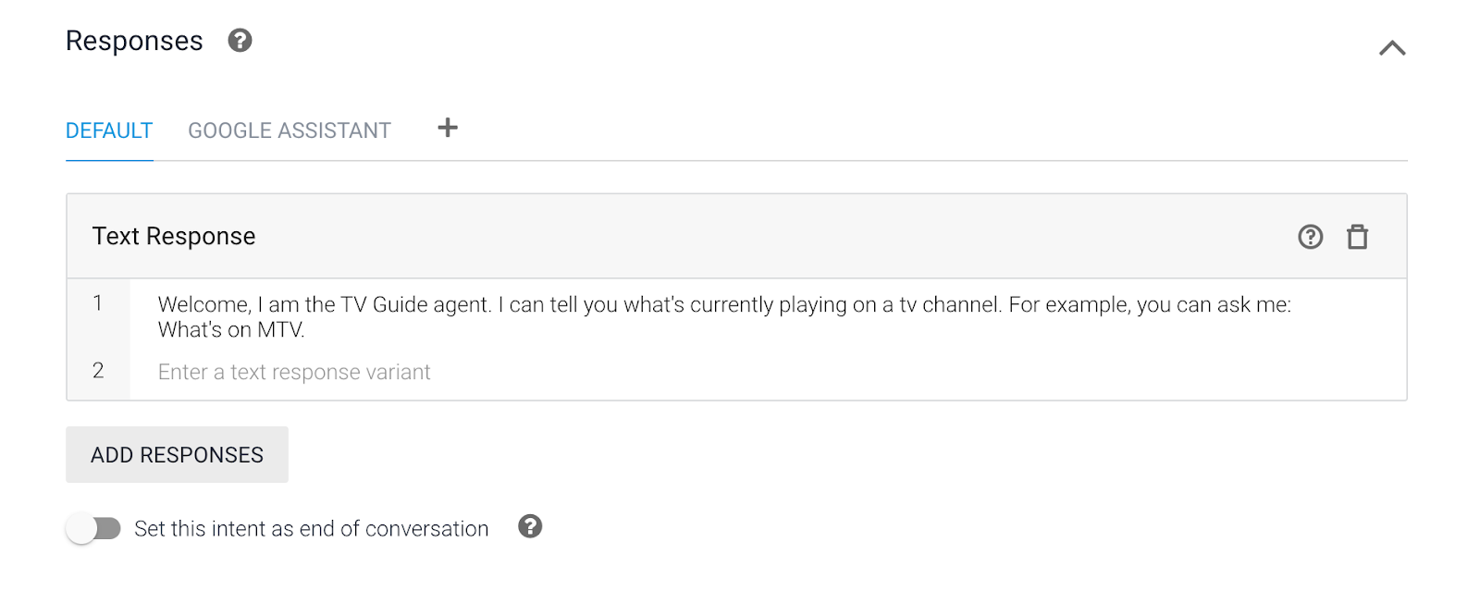Focus the 'Enter a text response variant' field
The image size is (1480, 591).
pos(294,372)
